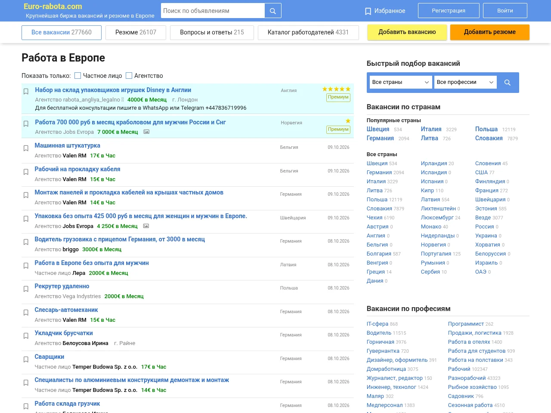Bookmark the Работа в Европе без опыта vacancy
Viewport: 551px width, 413px height.
coord(26,265)
